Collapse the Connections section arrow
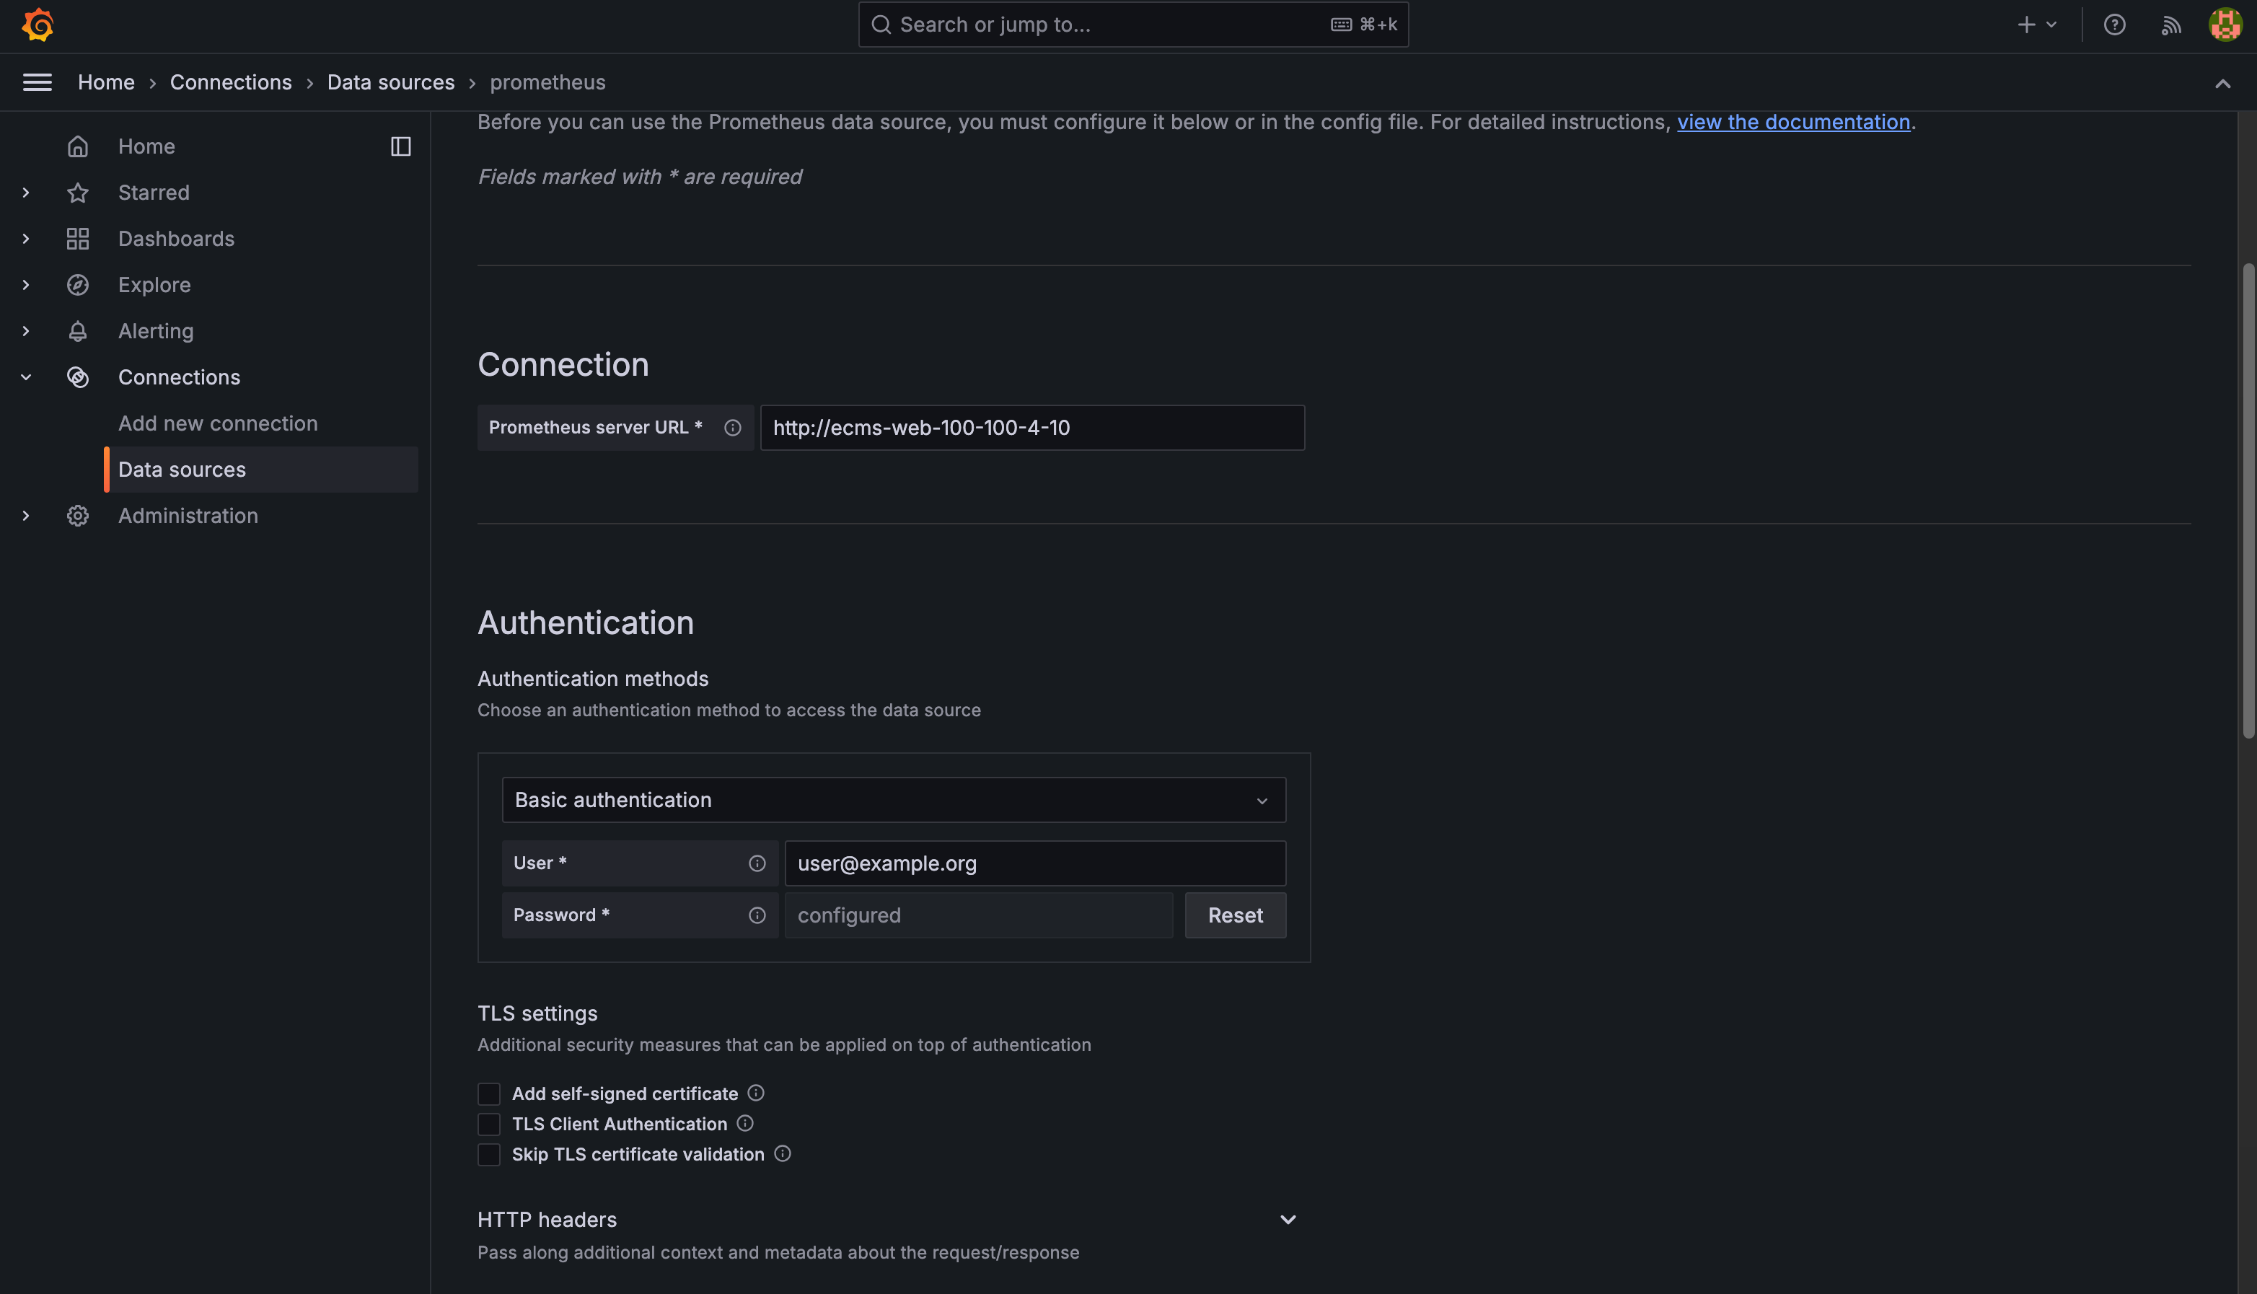The width and height of the screenshot is (2257, 1294). 26,378
